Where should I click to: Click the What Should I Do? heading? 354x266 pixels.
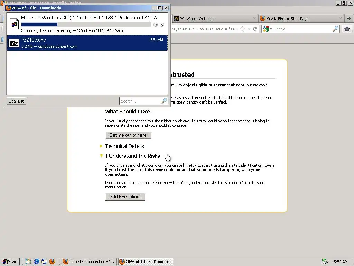(x=128, y=112)
